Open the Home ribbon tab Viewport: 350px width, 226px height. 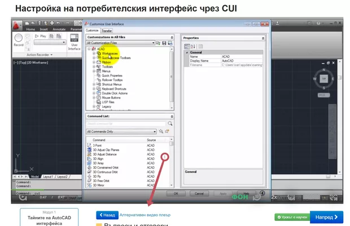pyautogui.click(x=30, y=29)
